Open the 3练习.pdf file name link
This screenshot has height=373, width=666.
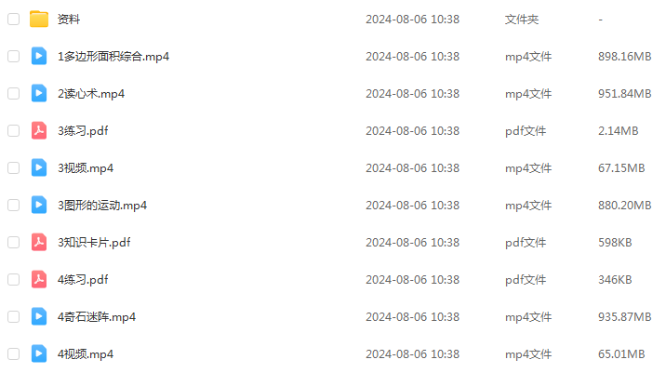coord(83,131)
